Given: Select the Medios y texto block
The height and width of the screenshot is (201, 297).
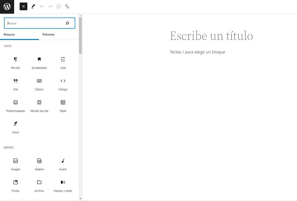Looking at the screenshot, I should point(63,185).
